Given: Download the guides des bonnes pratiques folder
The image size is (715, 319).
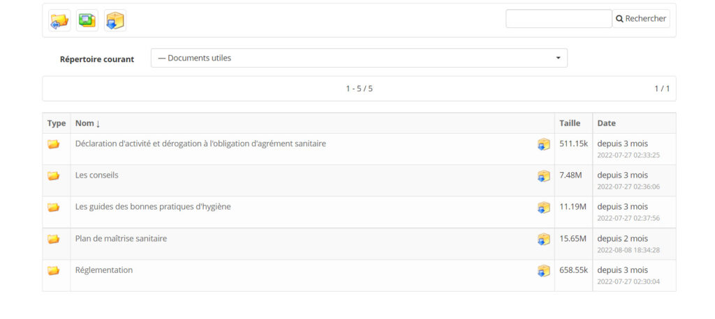Looking at the screenshot, I should 543,208.
